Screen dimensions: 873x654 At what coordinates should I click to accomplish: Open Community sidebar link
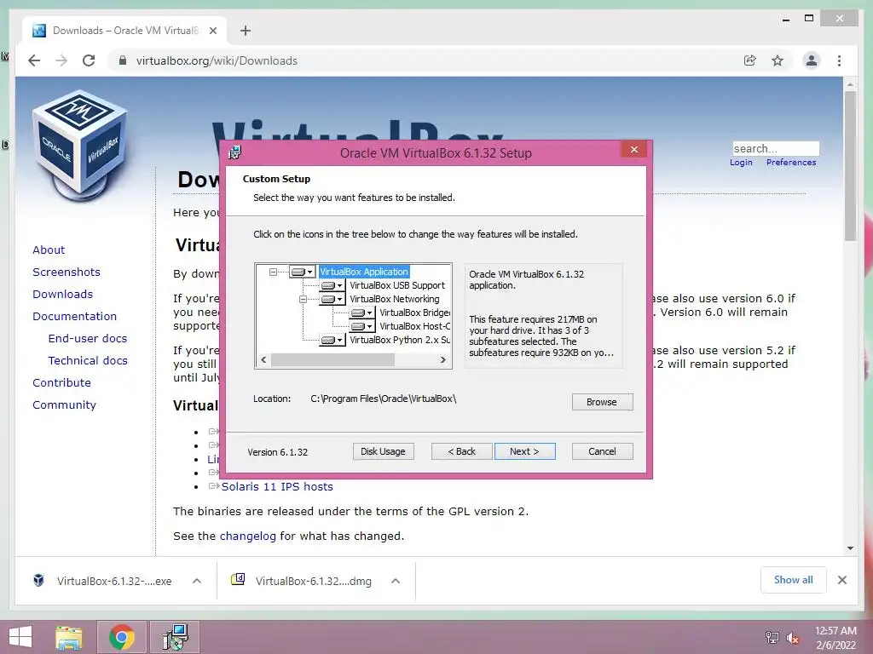point(64,405)
